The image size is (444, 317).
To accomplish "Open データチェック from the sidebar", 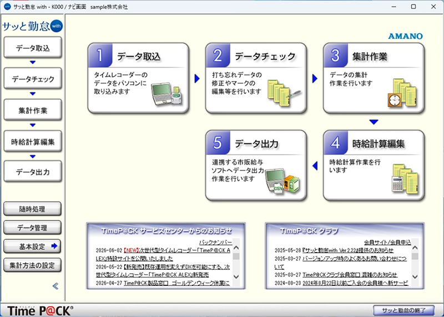I will pyautogui.click(x=33, y=78).
